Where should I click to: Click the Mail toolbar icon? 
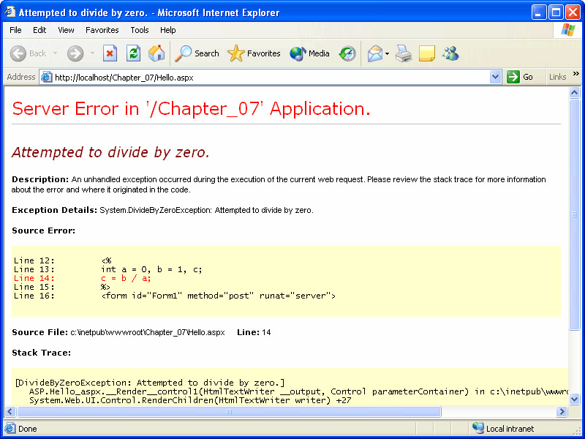point(375,53)
